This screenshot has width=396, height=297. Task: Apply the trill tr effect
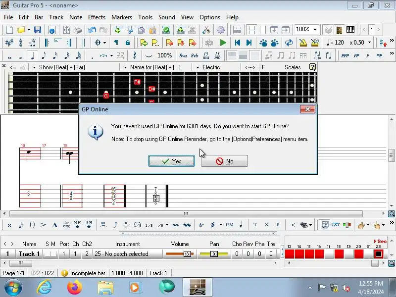click(x=201, y=225)
